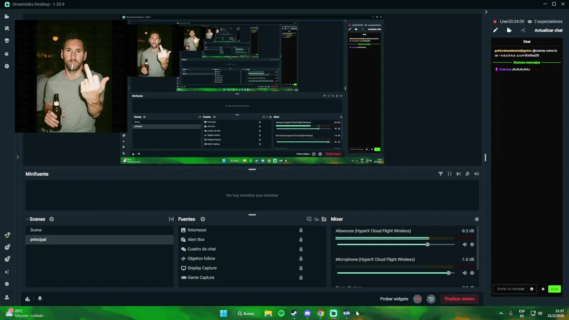Toggle lock on Display Capture source
This screenshot has width=569, height=320.
pos(301,268)
